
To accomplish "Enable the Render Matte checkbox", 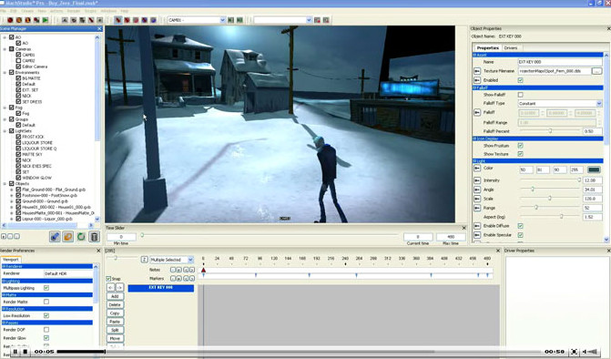I will (x=46, y=302).
